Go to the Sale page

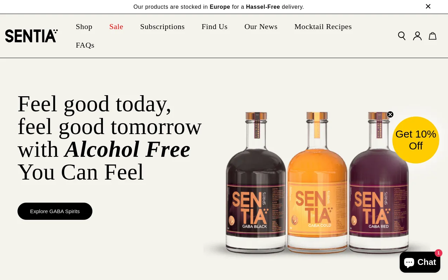(116, 27)
